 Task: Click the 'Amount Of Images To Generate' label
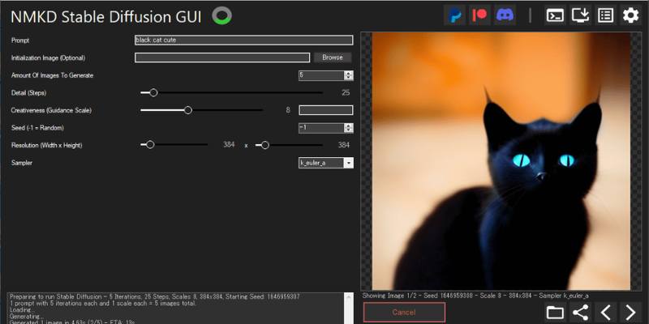pyautogui.click(x=52, y=75)
